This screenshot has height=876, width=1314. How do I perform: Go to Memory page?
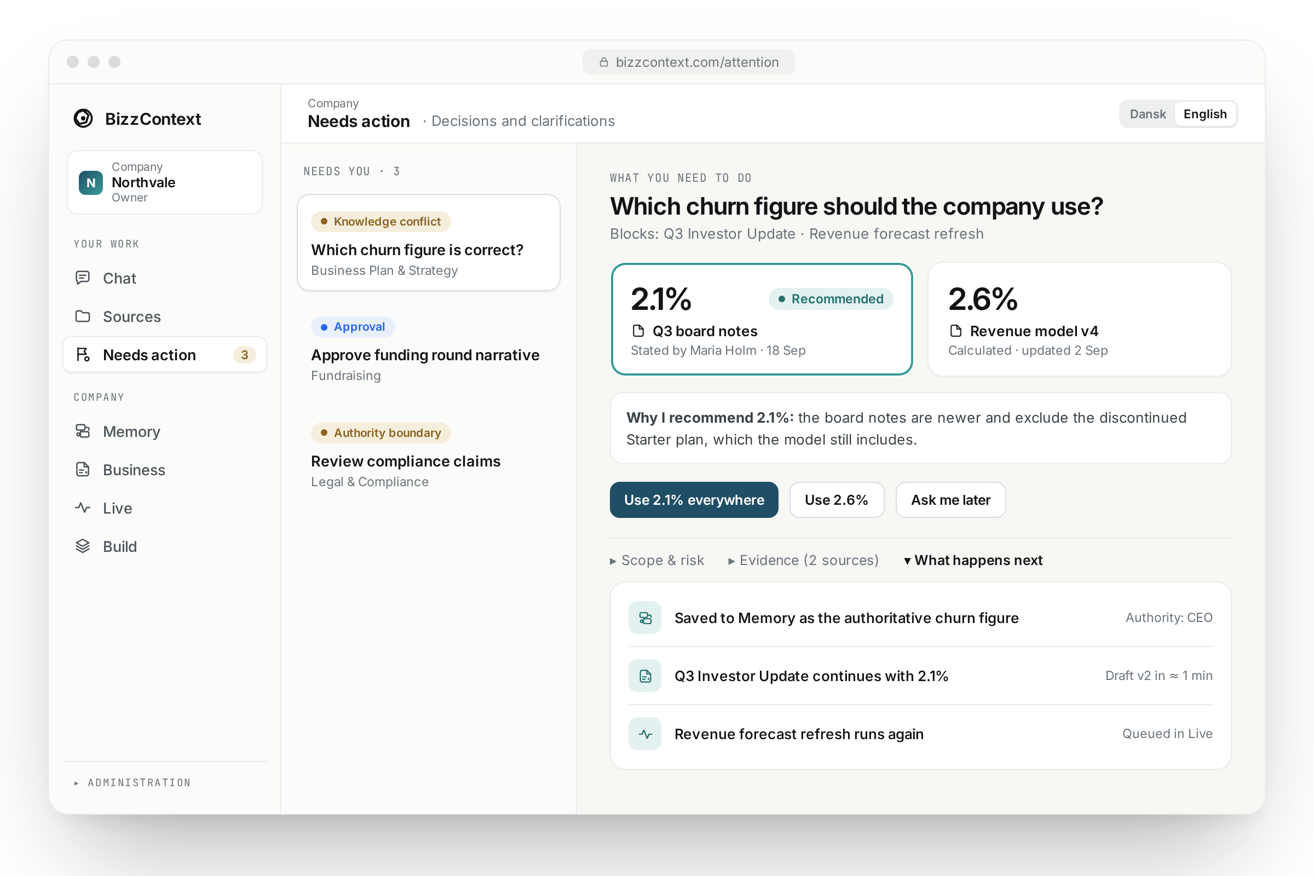(x=165, y=431)
